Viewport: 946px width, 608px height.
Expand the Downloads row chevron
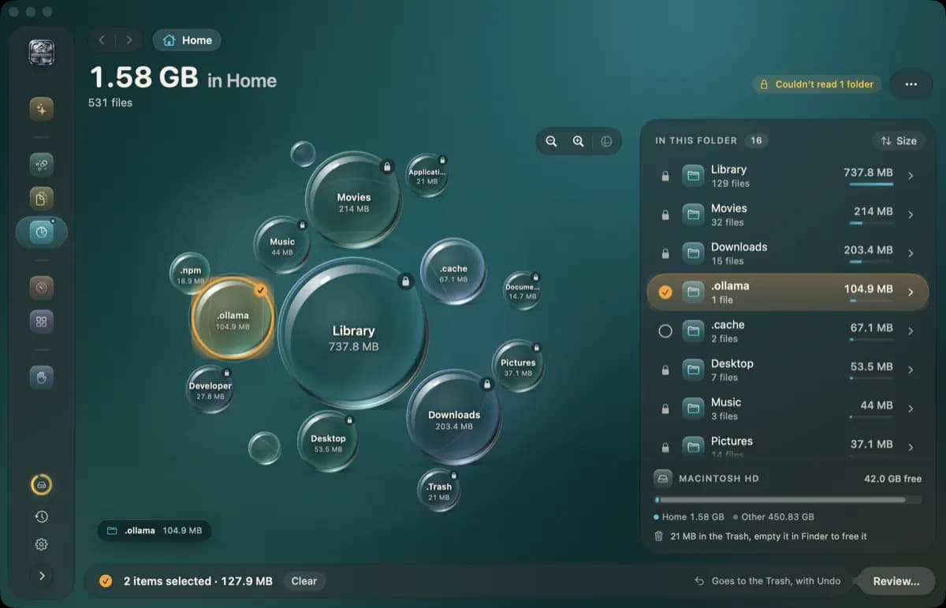911,253
